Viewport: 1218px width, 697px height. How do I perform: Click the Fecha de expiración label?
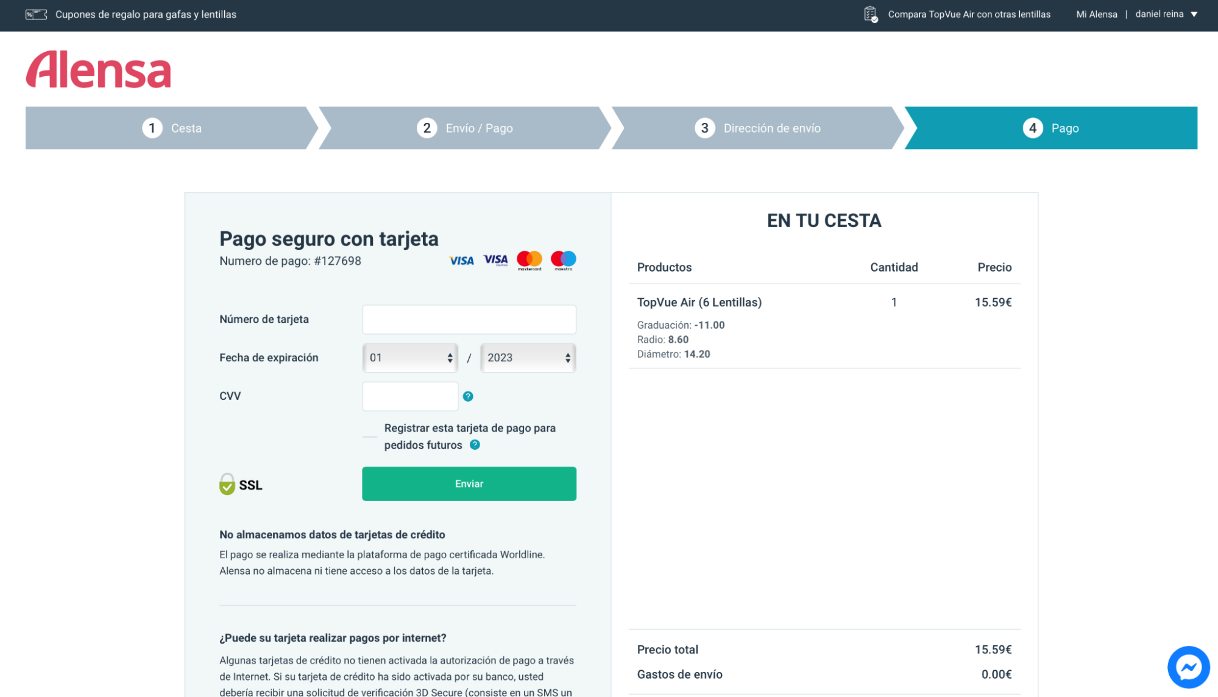pyautogui.click(x=269, y=358)
